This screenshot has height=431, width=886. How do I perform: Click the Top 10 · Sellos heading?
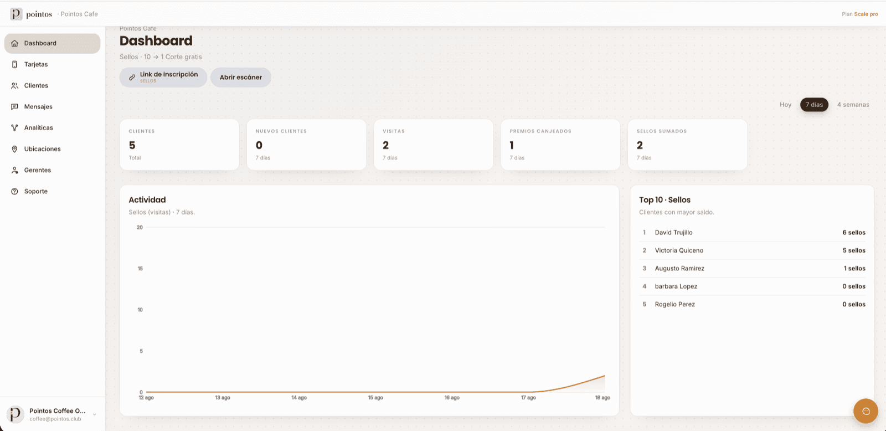point(664,200)
